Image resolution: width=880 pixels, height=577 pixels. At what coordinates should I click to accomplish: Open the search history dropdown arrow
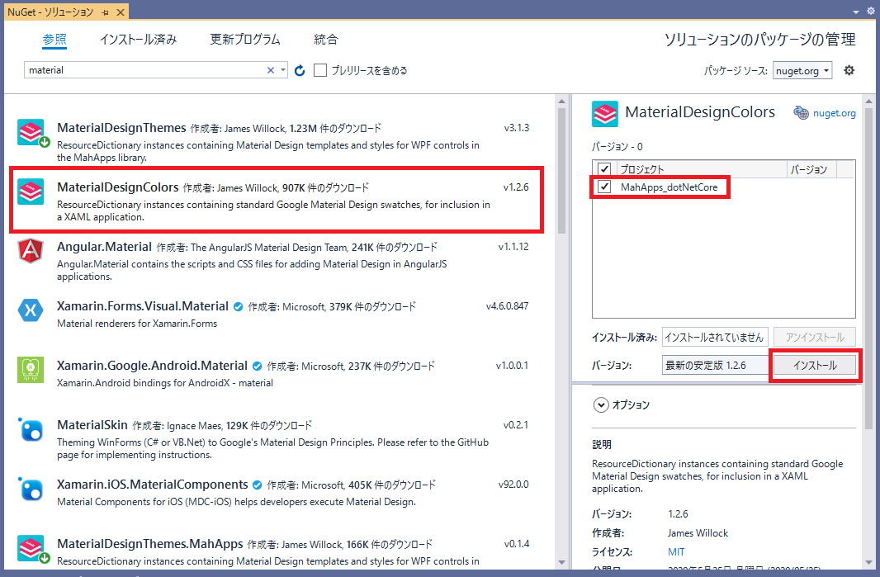(283, 70)
